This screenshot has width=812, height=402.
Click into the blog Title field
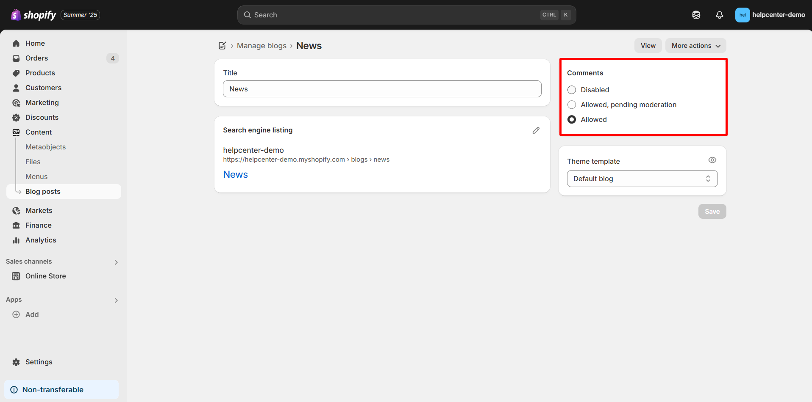382,89
